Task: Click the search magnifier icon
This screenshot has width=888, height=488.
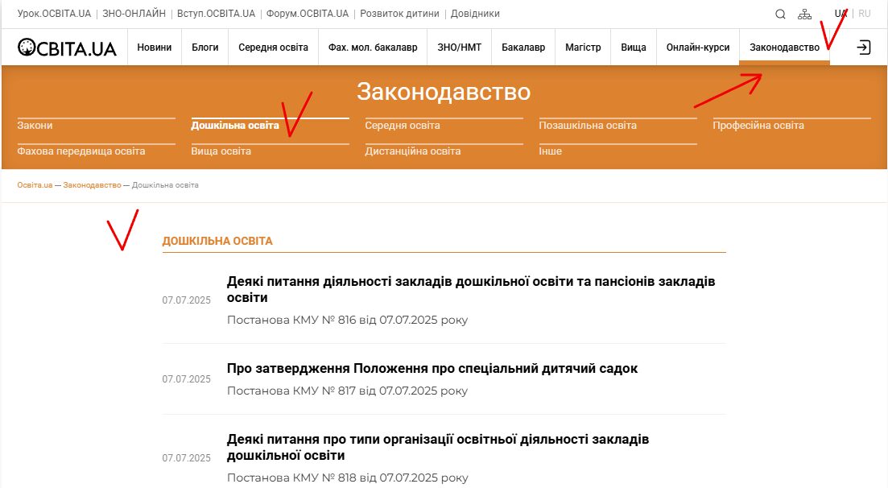Action: pyautogui.click(x=780, y=14)
